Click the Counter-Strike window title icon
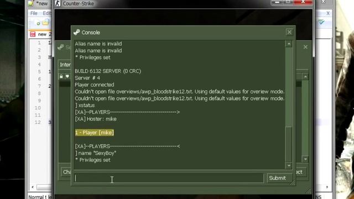 [58, 3]
